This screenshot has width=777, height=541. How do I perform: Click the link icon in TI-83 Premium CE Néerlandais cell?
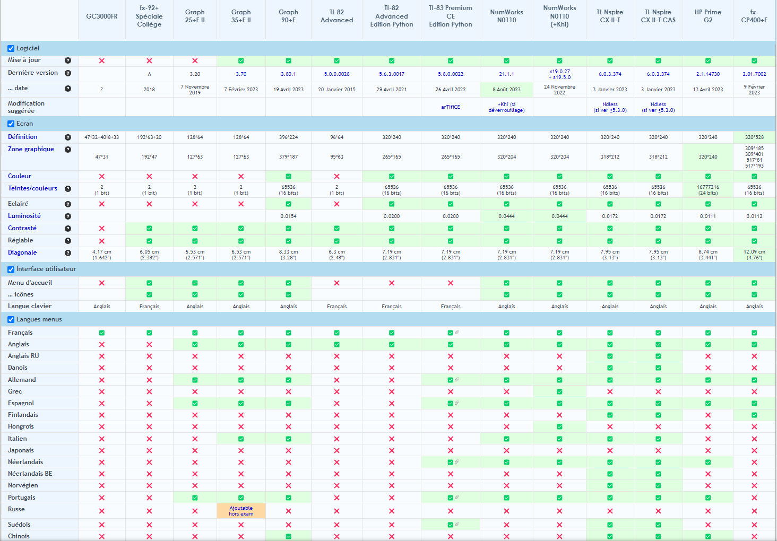(x=457, y=462)
